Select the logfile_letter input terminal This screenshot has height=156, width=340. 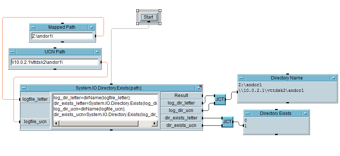click(36, 99)
